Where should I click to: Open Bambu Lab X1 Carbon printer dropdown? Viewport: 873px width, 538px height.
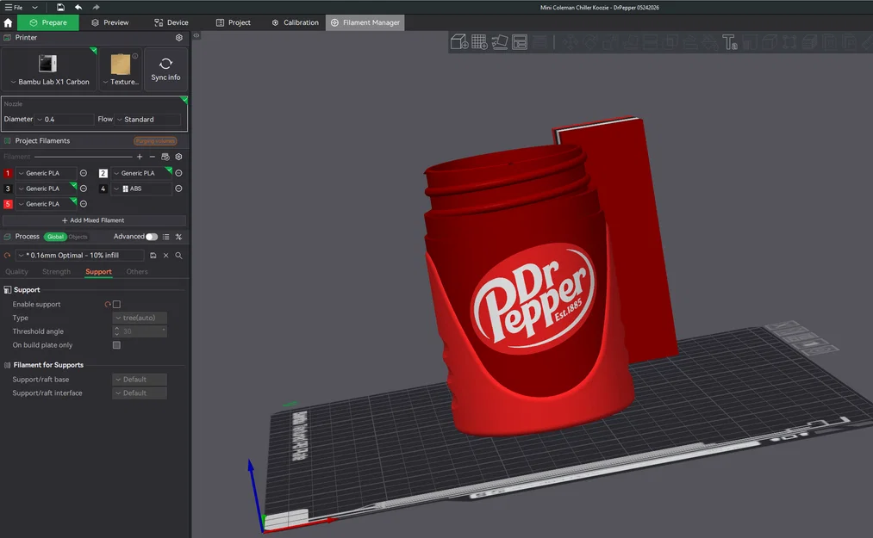click(x=49, y=70)
